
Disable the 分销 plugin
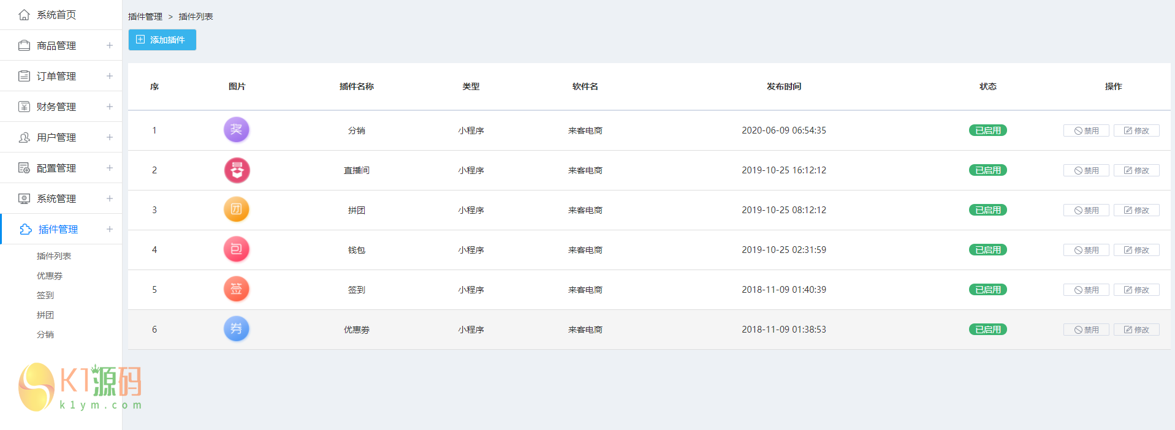(1086, 130)
